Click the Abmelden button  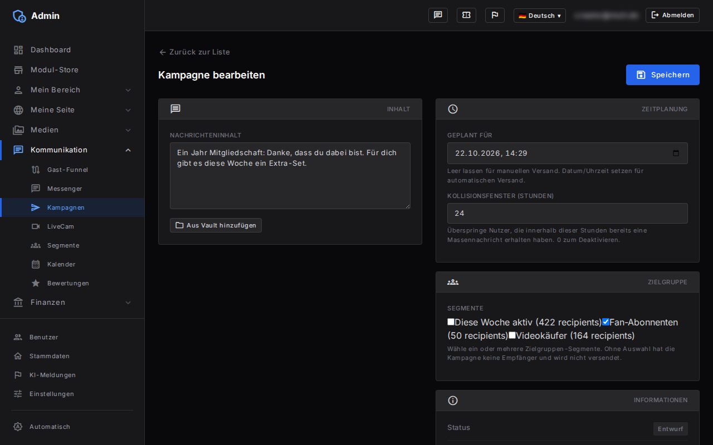click(672, 15)
